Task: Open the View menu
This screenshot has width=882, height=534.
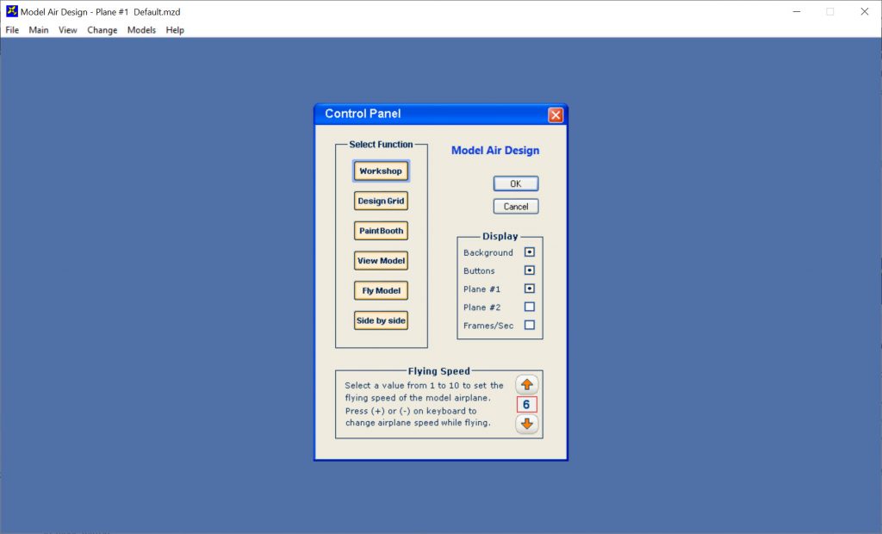Action: pyautogui.click(x=67, y=30)
